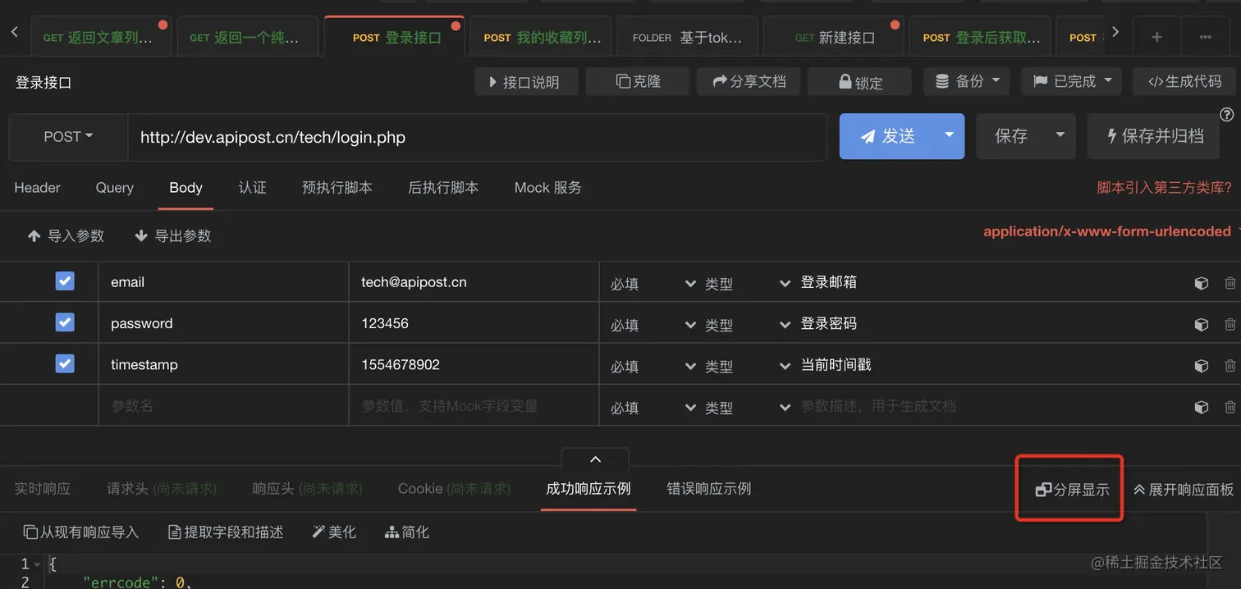
Task: Click the cube icon in the password row
Action: [1202, 324]
